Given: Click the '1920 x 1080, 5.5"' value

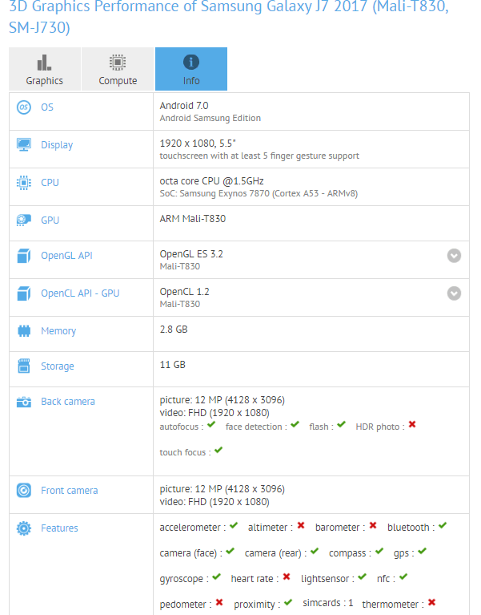Looking at the screenshot, I should [198, 144].
